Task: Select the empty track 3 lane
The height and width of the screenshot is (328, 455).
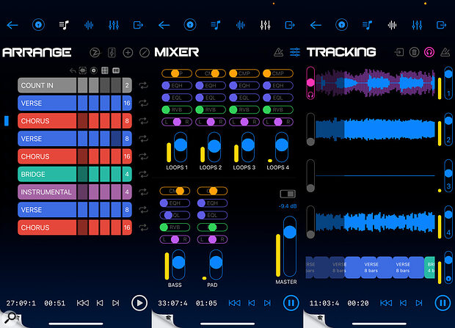Action: click(375, 175)
